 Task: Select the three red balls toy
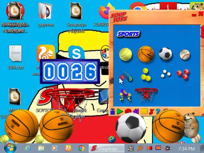(183, 74)
